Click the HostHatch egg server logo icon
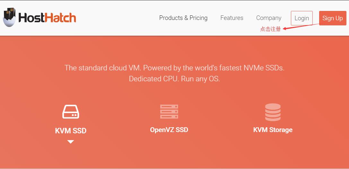This screenshot has height=169, width=349. [x=9, y=17]
